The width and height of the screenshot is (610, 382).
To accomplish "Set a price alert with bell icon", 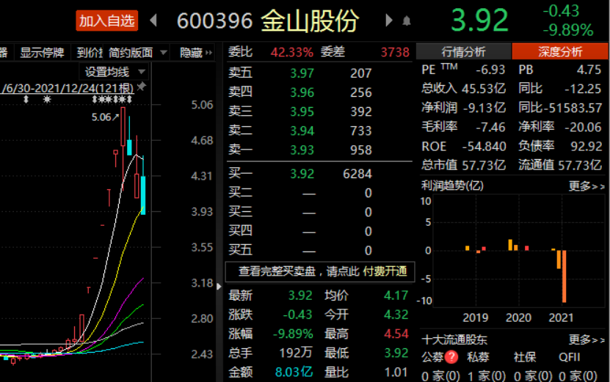I will tap(407, 21).
